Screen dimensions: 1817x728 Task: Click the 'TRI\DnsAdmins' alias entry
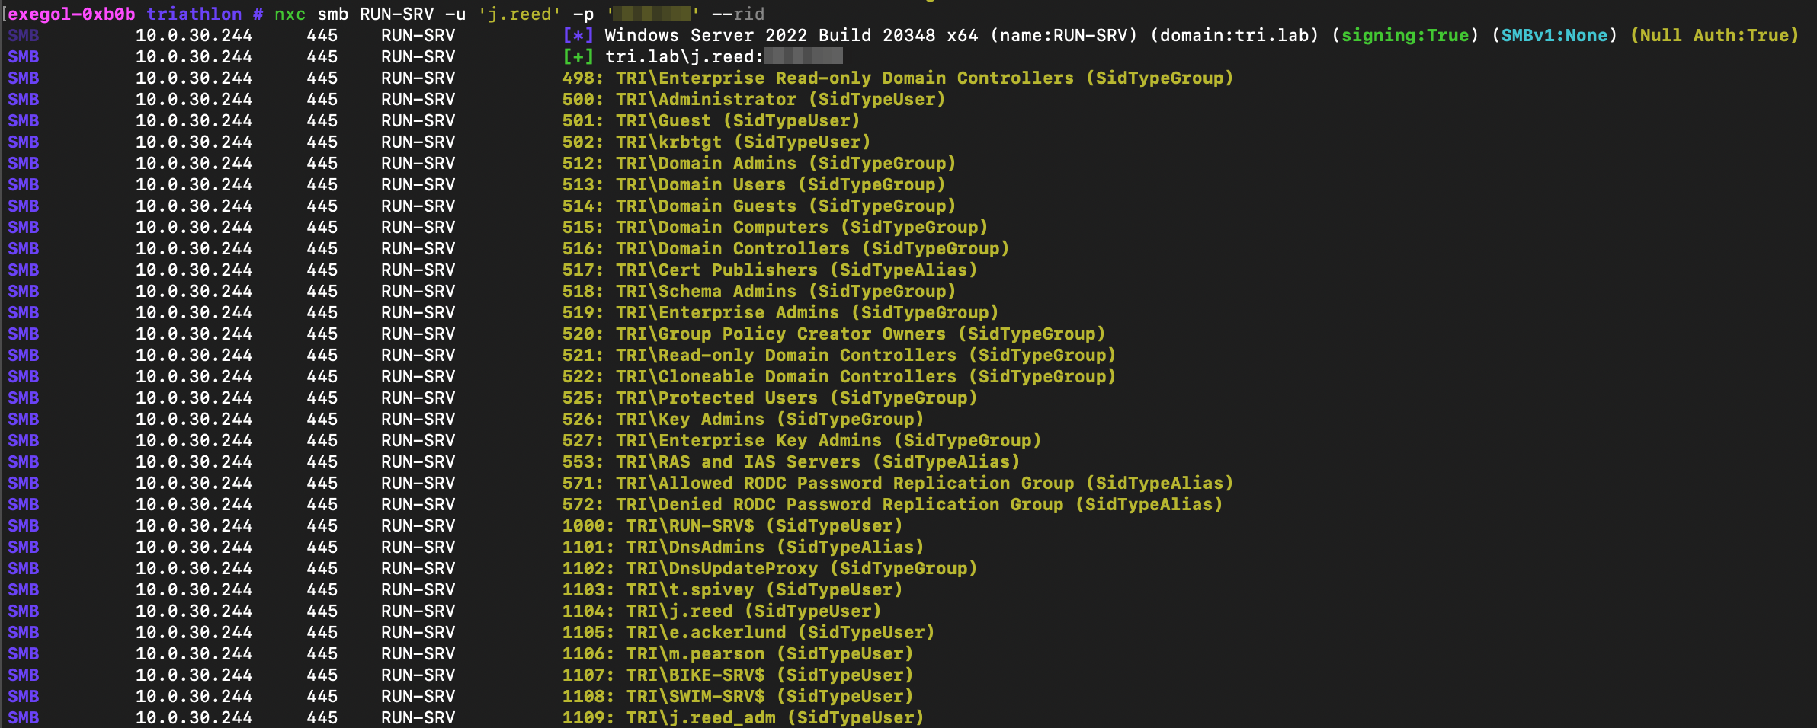pos(695,548)
